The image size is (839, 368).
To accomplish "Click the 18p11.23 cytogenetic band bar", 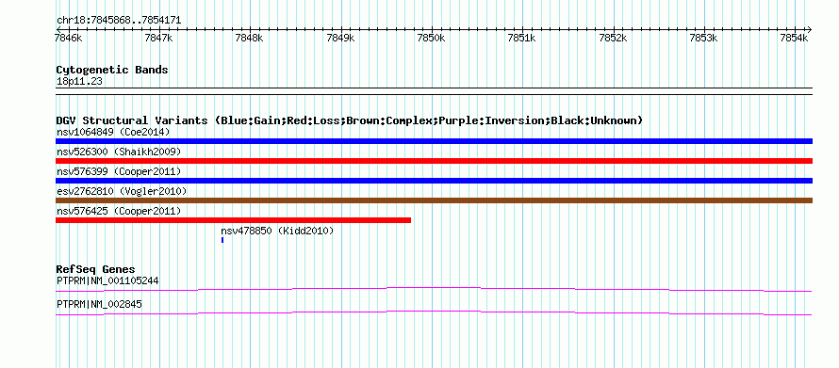I will 434,91.
